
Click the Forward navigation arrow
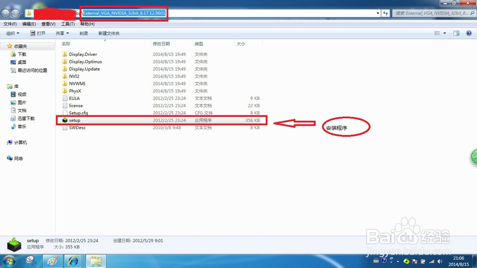[x=15, y=13]
